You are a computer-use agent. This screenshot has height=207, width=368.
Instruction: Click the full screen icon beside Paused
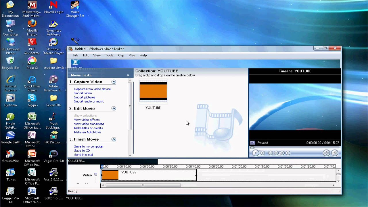(252, 143)
